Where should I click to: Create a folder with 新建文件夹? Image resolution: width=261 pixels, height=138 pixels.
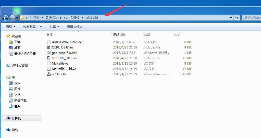point(74,27)
